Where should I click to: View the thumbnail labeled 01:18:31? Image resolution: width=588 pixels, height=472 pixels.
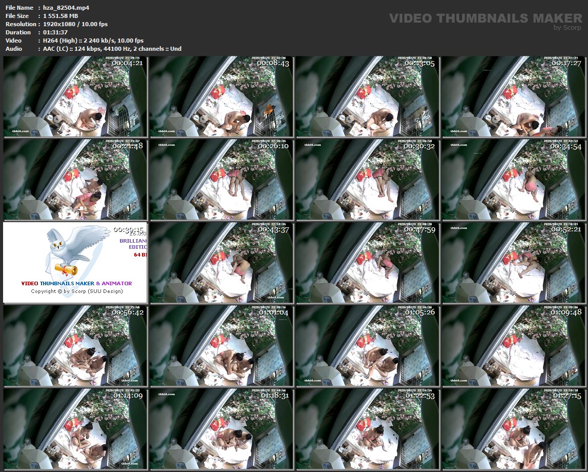221,429
